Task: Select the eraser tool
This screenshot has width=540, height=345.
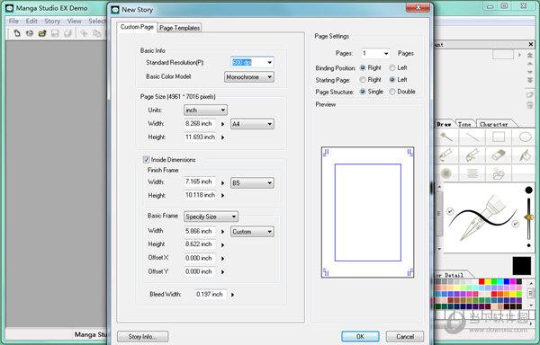Action: [499, 155]
